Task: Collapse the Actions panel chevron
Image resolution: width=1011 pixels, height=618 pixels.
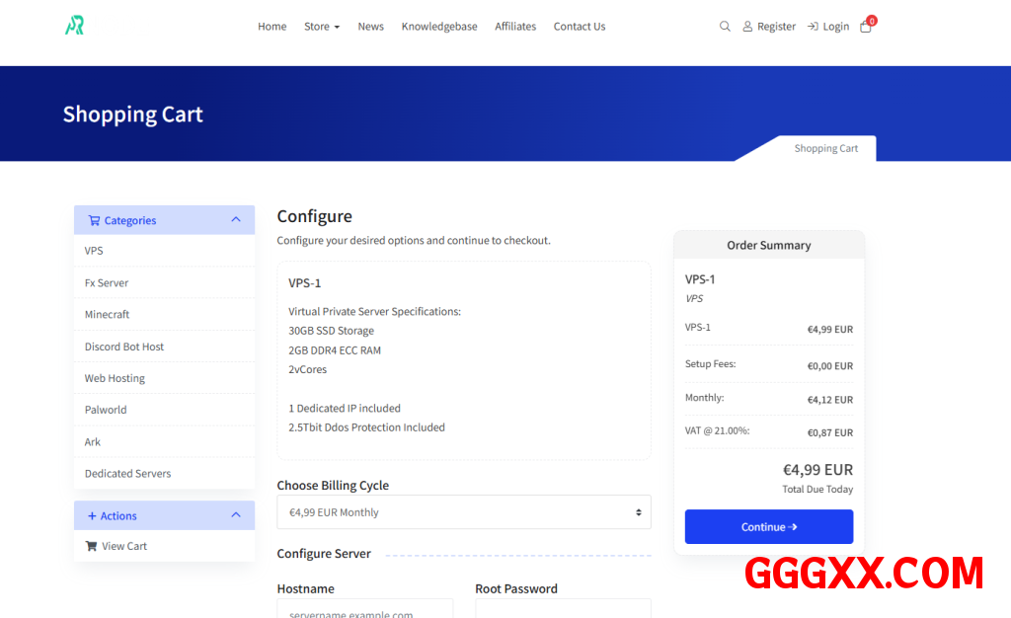Action: pos(236,515)
